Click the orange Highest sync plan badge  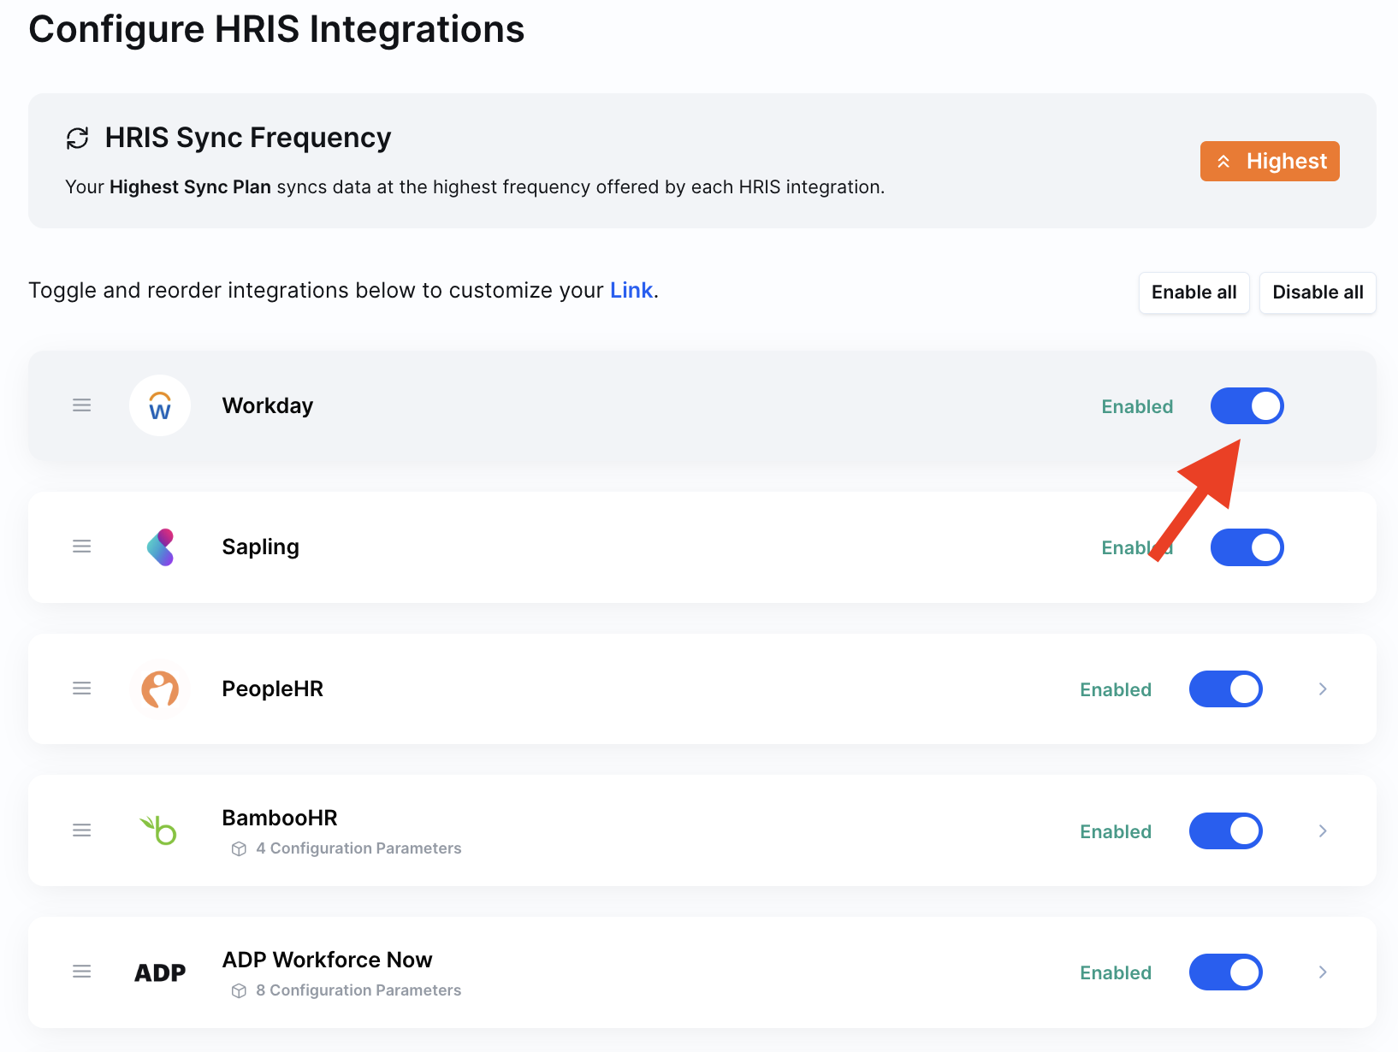(x=1270, y=162)
